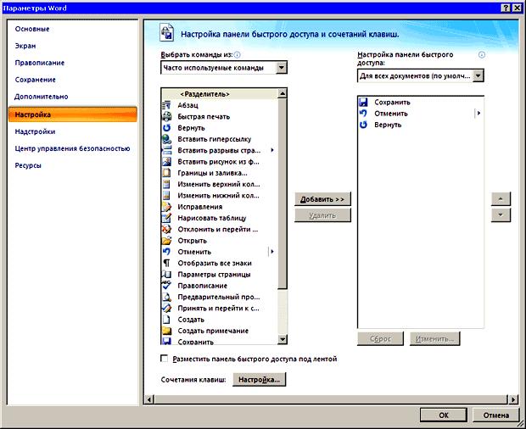Click info icon beside Настройка панели быстрого доступа
This screenshot has height=429, width=526.
(481, 55)
